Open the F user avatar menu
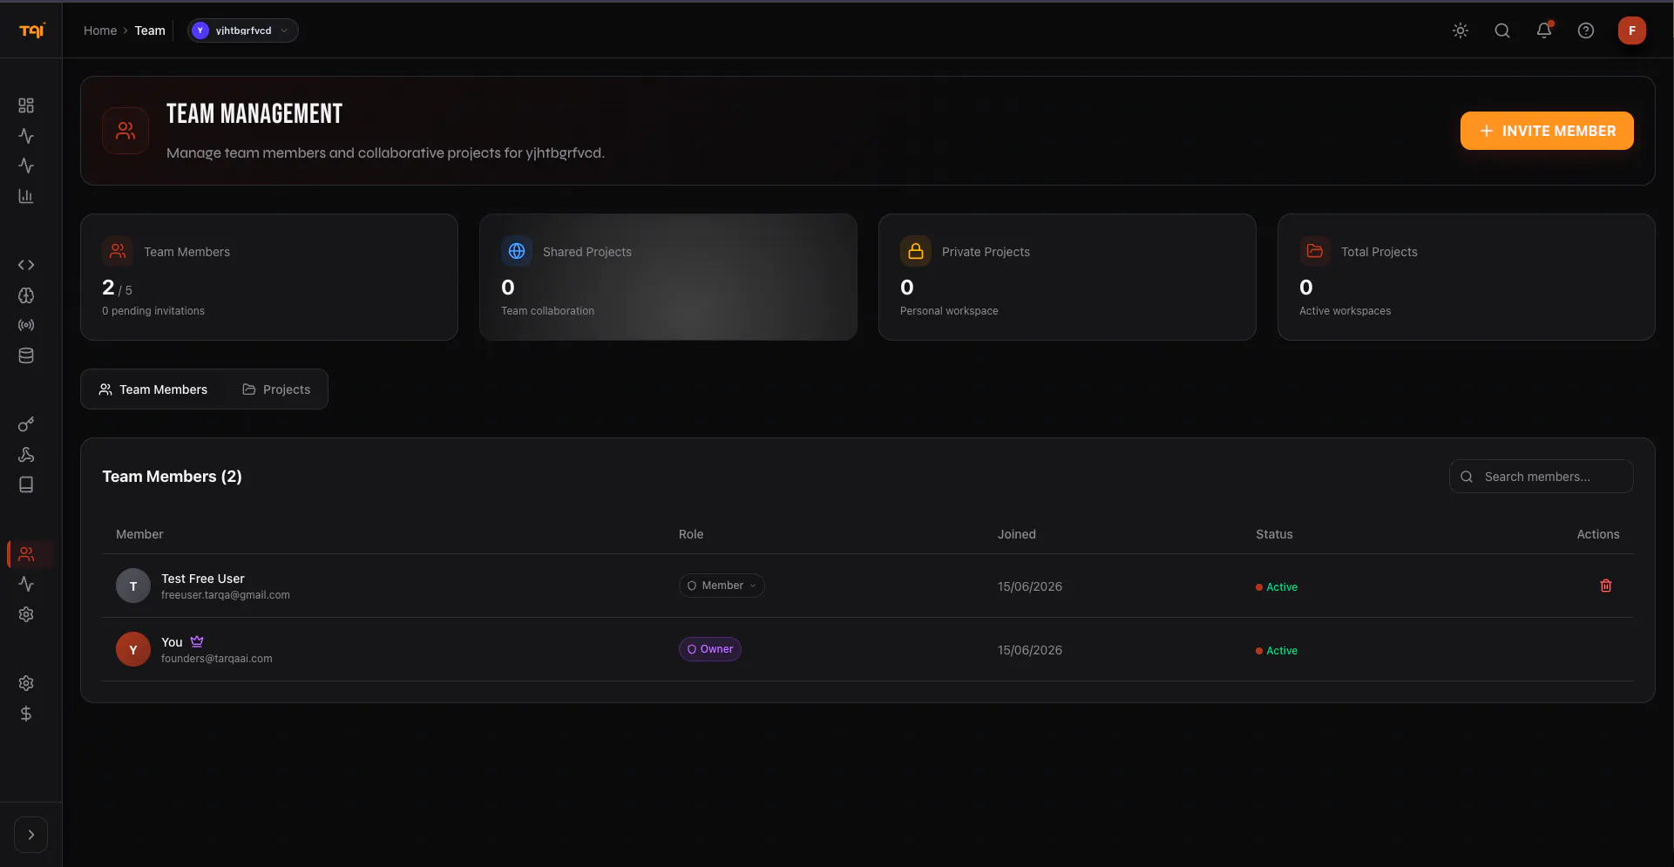Screen dimensions: 1674x867 (x=1632, y=30)
